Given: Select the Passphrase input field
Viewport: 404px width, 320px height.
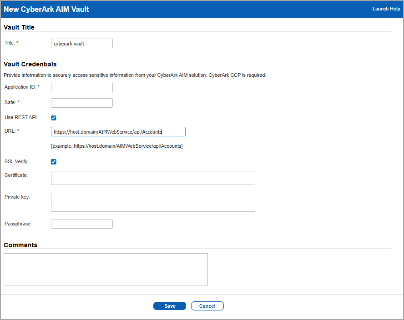Looking at the screenshot, I should [x=81, y=224].
